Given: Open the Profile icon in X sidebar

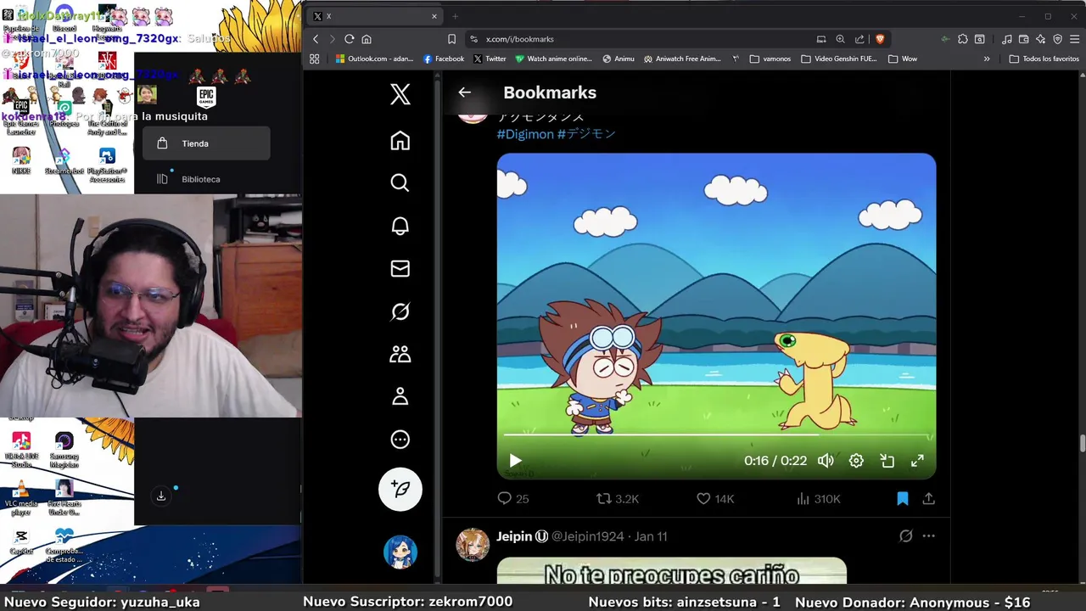Looking at the screenshot, I should (400, 396).
